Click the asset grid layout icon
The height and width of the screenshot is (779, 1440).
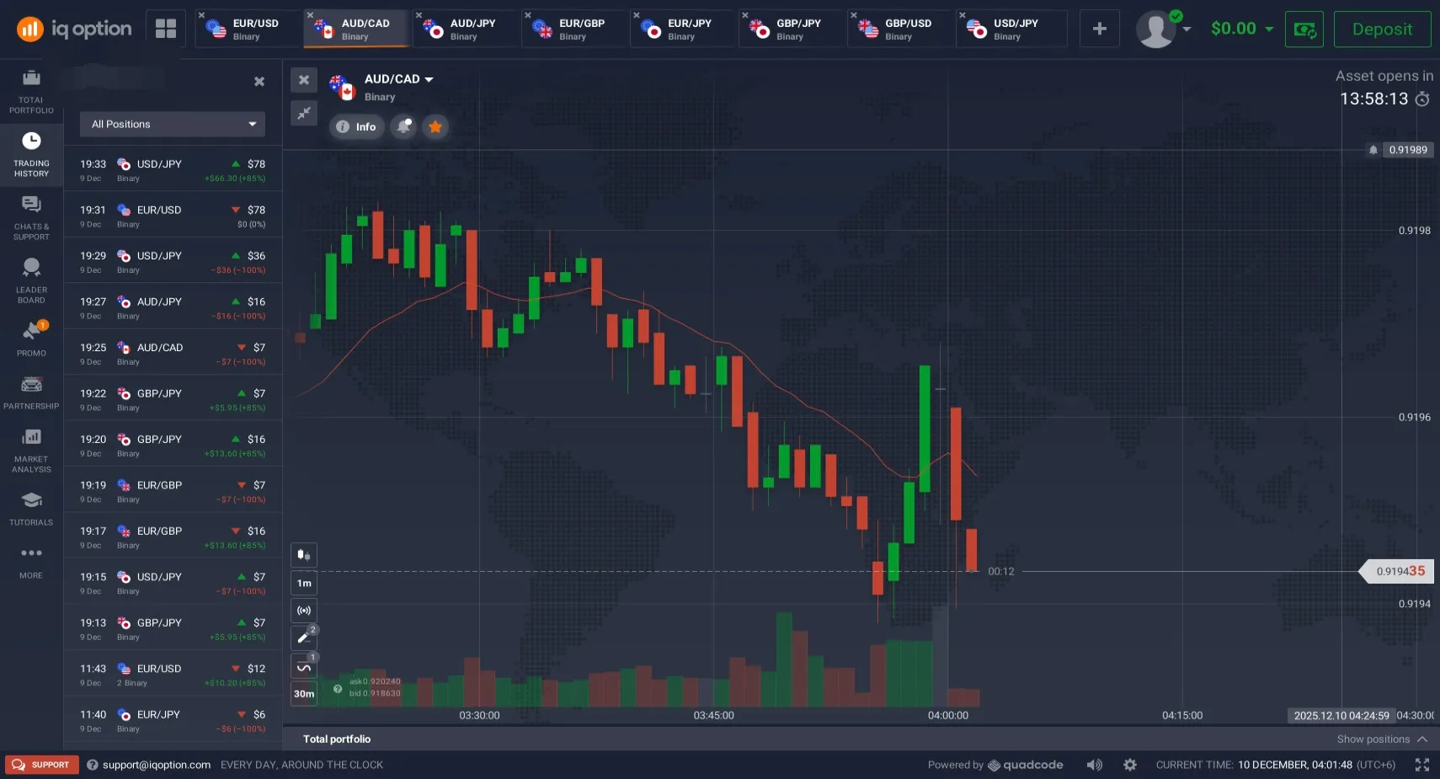pyautogui.click(x=166, y=29)
